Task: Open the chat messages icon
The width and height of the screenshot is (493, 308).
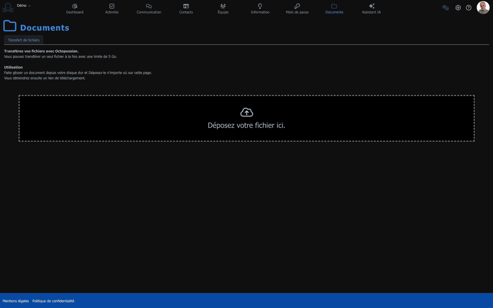Action: tap(445, 8)
